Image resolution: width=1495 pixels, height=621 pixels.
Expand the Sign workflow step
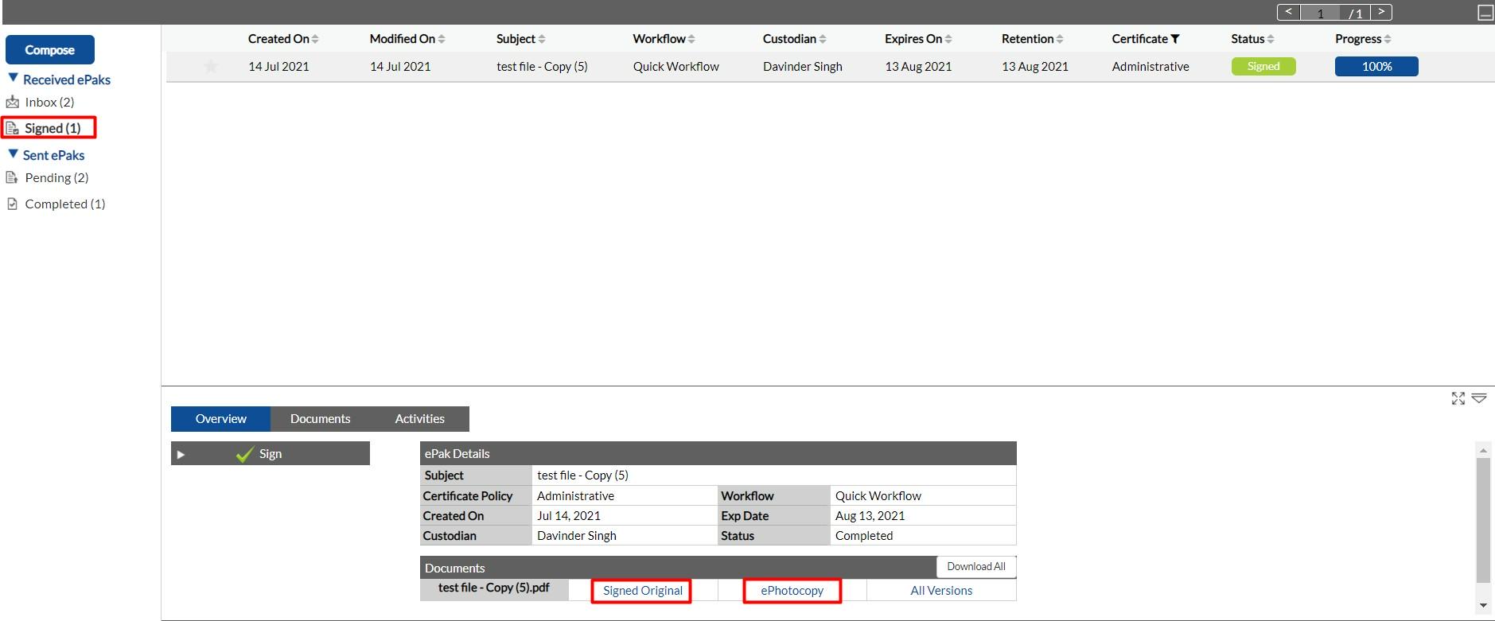point(181,454)
